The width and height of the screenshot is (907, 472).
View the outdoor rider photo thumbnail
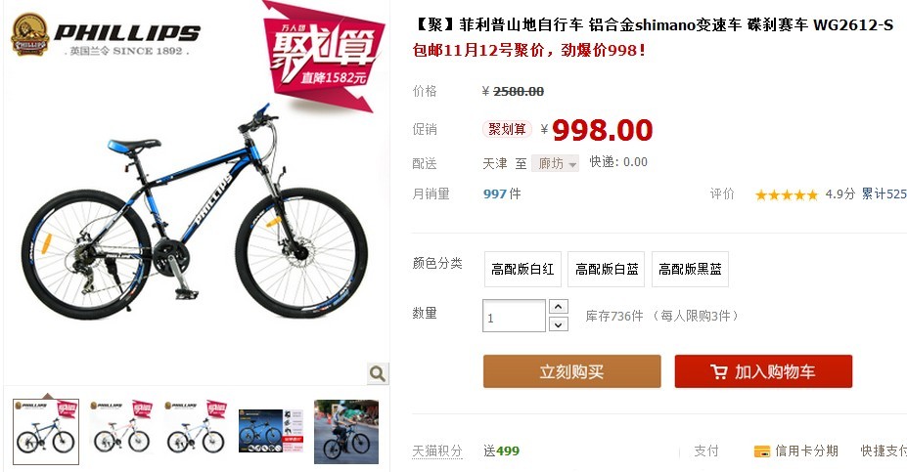coord(346,432)
